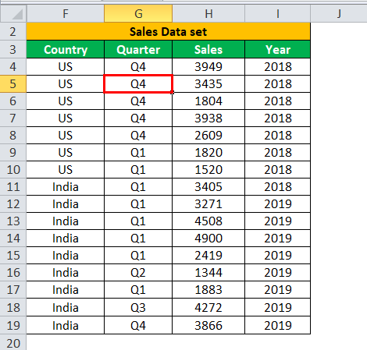Select sales value 2419
This screenshot has height=350, width=367.
208,256
